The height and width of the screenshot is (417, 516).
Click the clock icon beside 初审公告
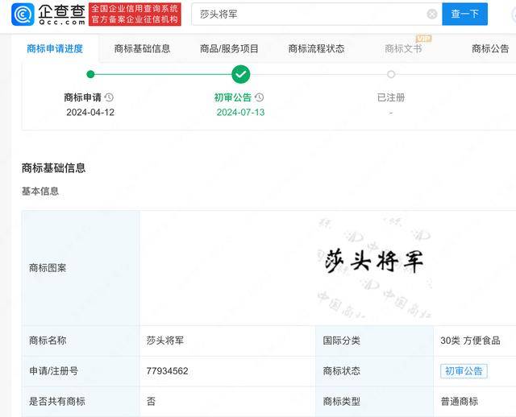[260, 97]
